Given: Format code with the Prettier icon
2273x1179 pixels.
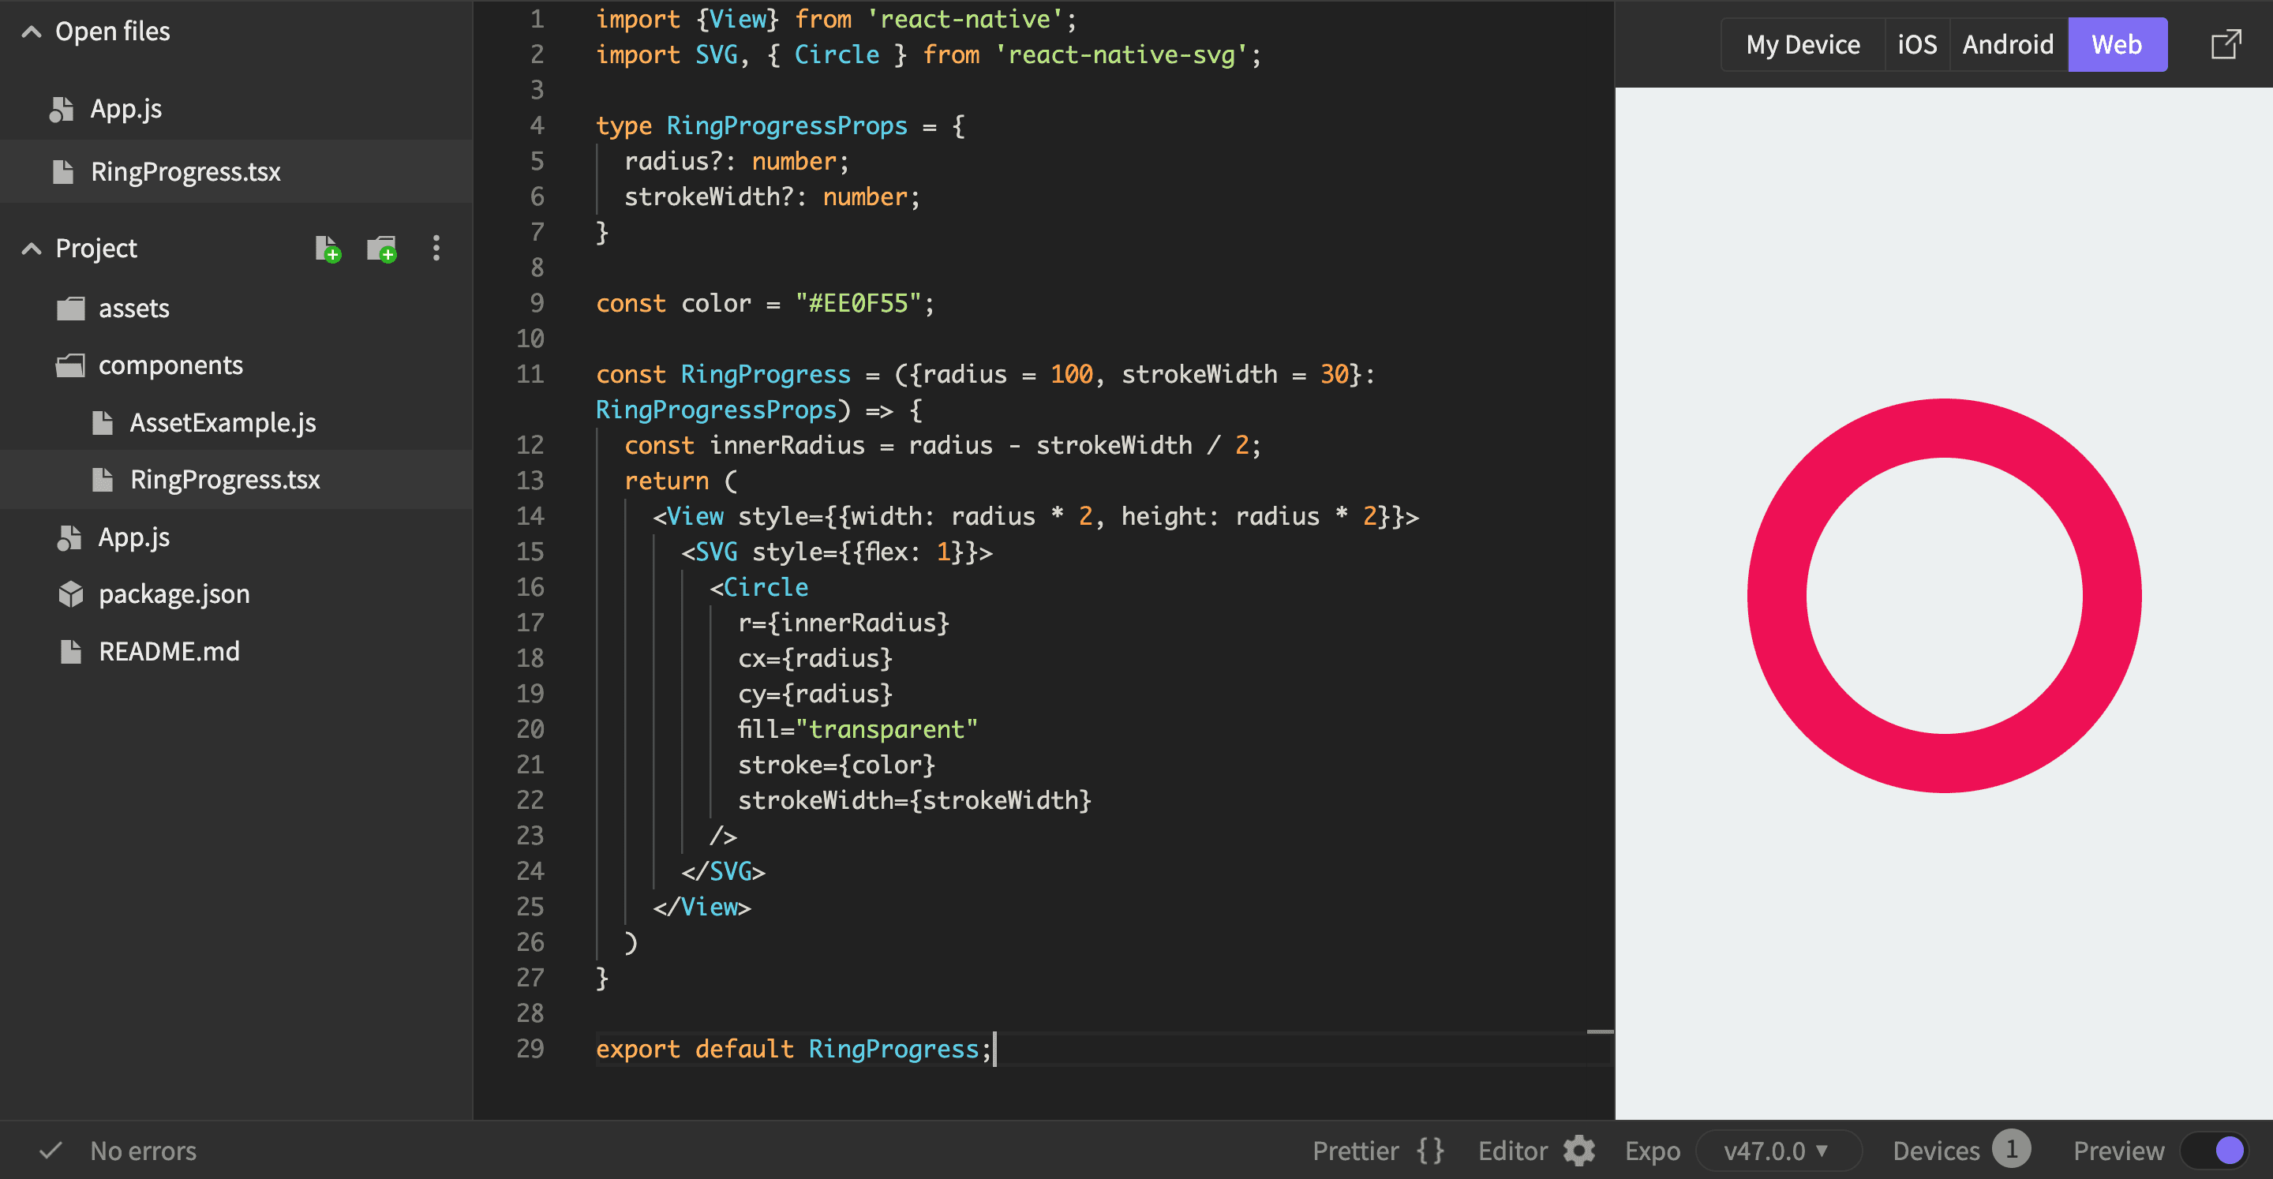Looking at the screenshot, I should coord(1429,1150).
